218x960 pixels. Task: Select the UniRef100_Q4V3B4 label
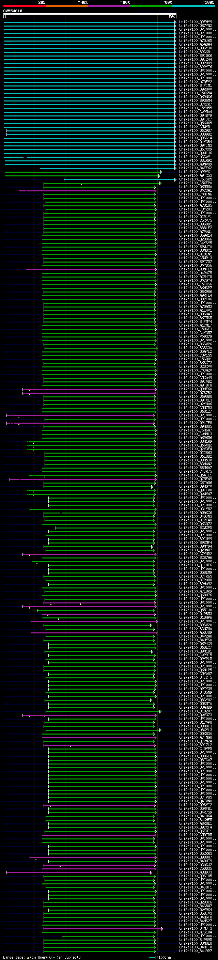pyautogui.click(x=195, y=142)
